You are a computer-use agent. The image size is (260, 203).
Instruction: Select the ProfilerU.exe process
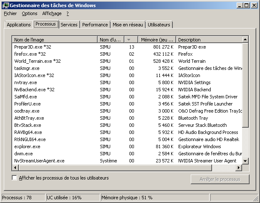pos(127,104)
